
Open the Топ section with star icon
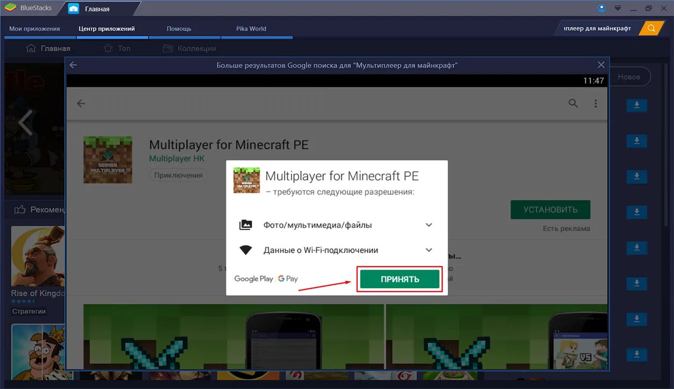pos(117,48)
